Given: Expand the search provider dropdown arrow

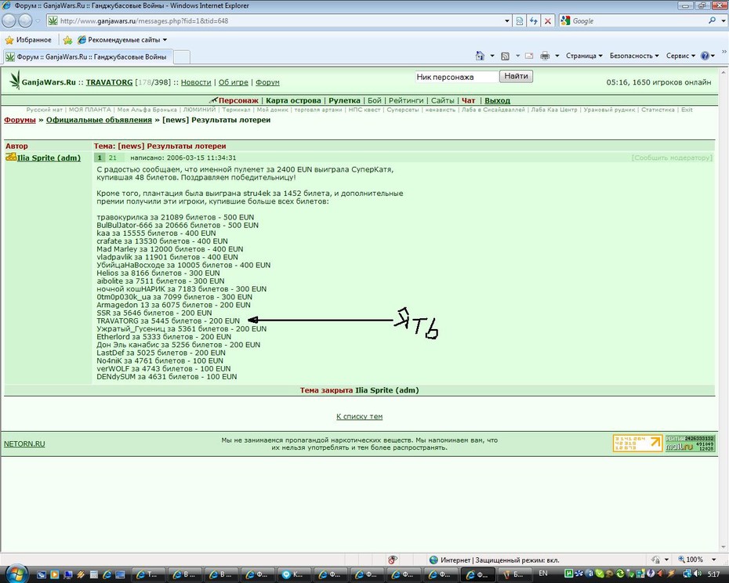Looking at the screenshot, I should 724,20.
